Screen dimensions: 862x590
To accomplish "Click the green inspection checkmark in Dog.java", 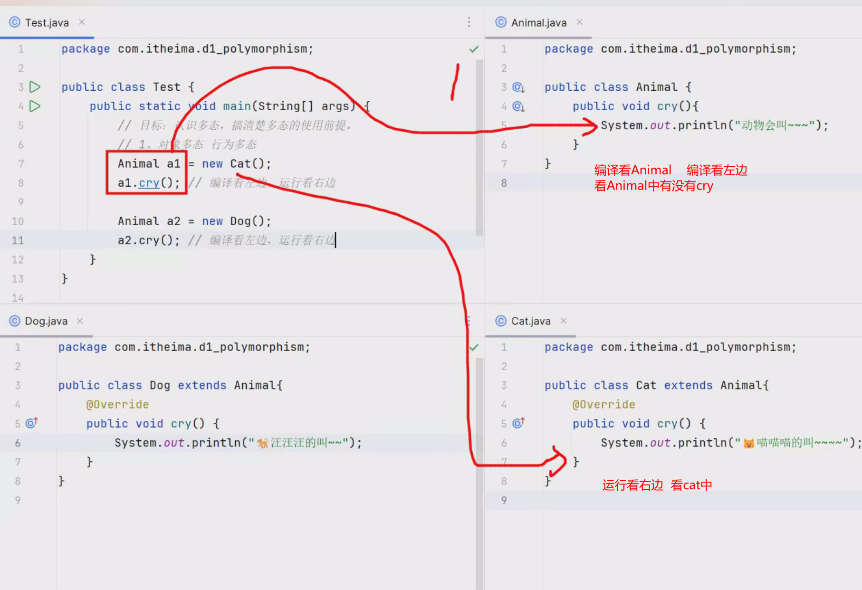I will point(474,347).
